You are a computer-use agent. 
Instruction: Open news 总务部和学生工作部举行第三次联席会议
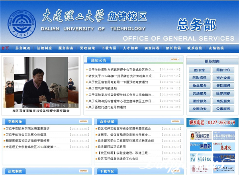[x=126, y=141]
